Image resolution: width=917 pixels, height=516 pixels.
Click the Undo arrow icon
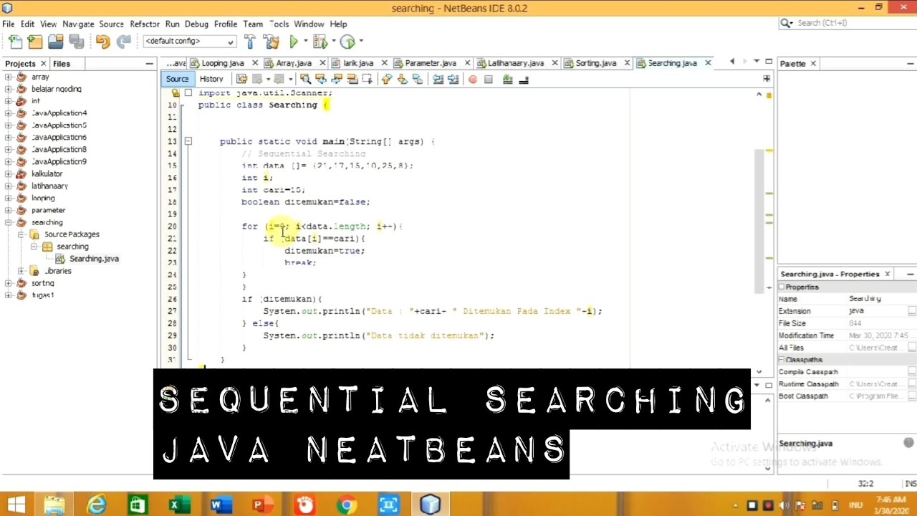coord(102,42)
